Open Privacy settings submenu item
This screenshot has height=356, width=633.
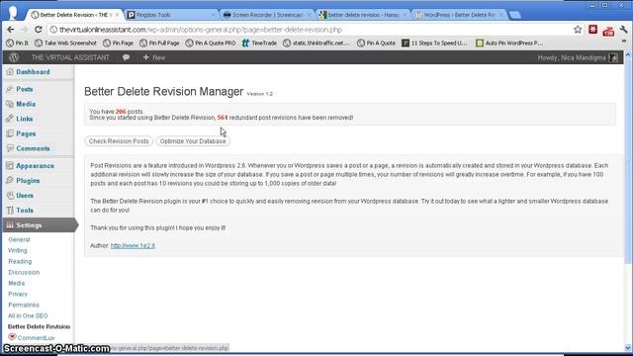pyautogui.click(x=18, y=295)
